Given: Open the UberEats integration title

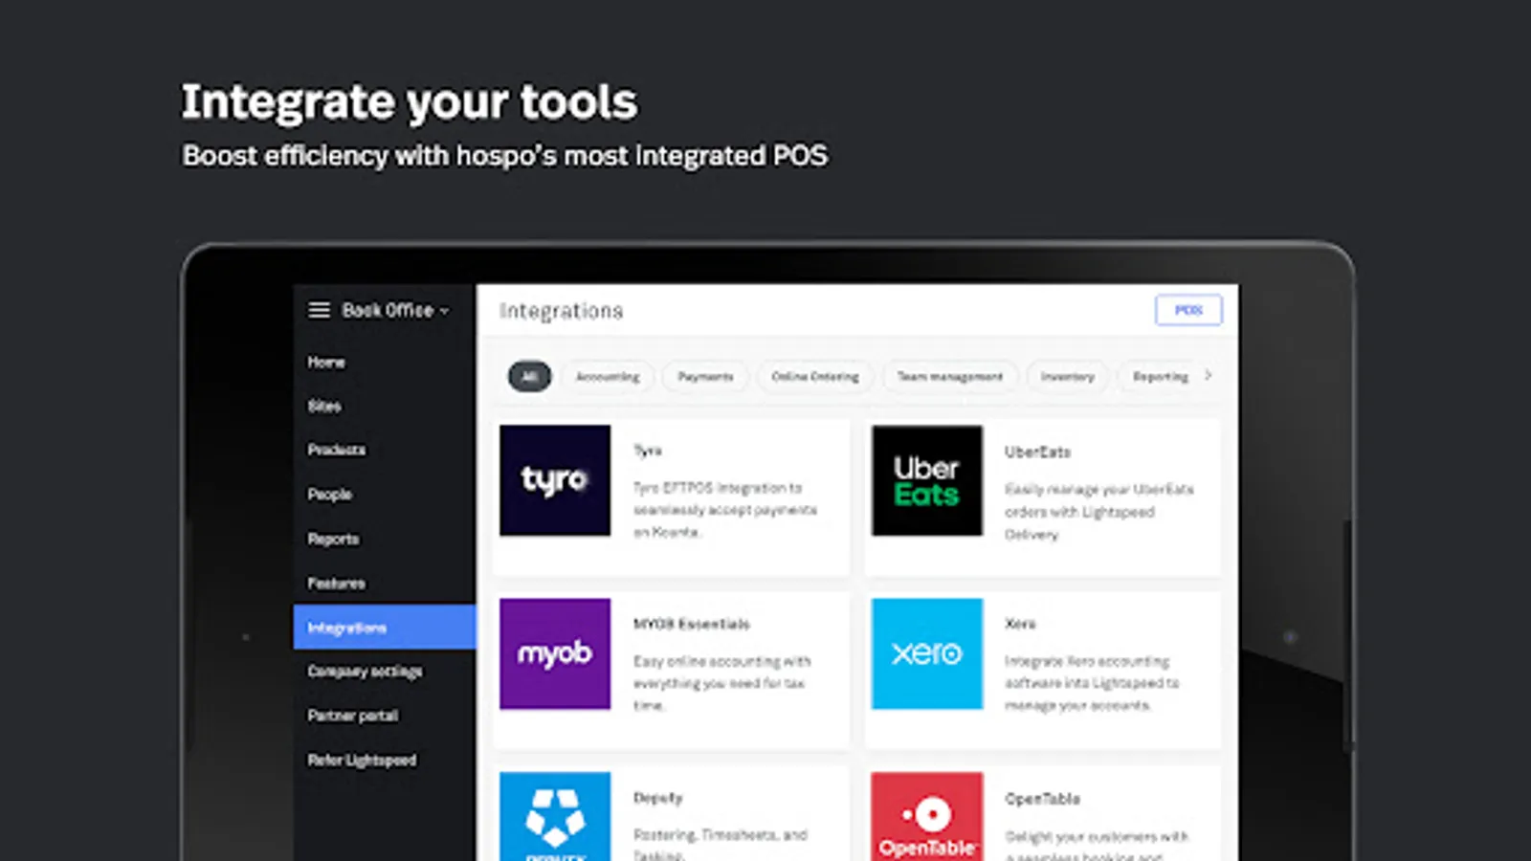Looking at the screenshot, I should coord(1037,452).
